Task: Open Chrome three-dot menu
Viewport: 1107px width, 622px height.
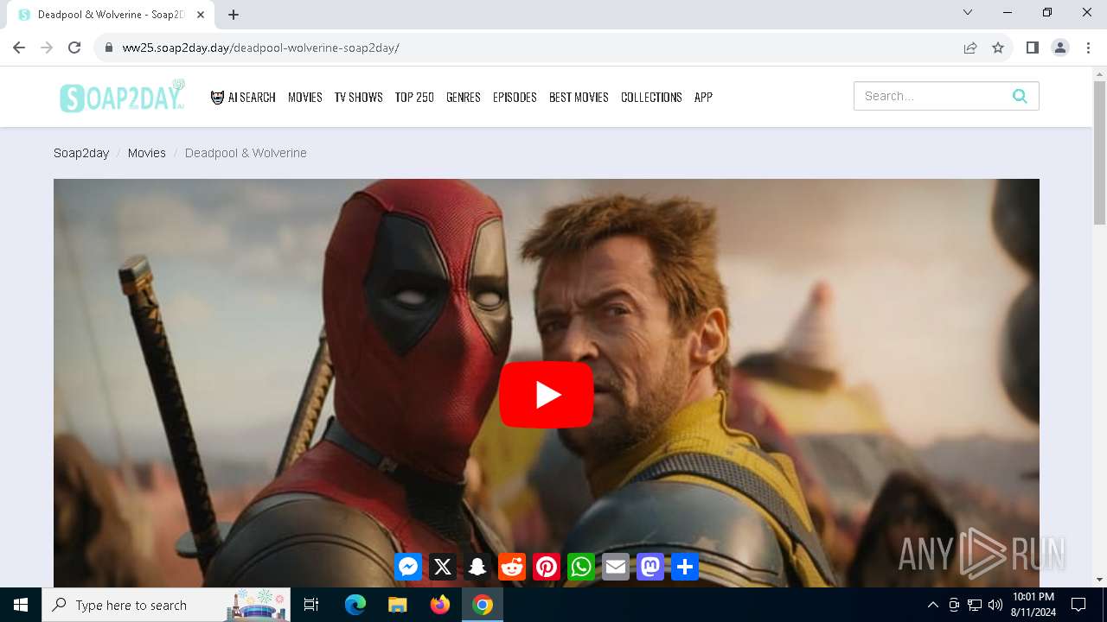Action: [1087, 48]
